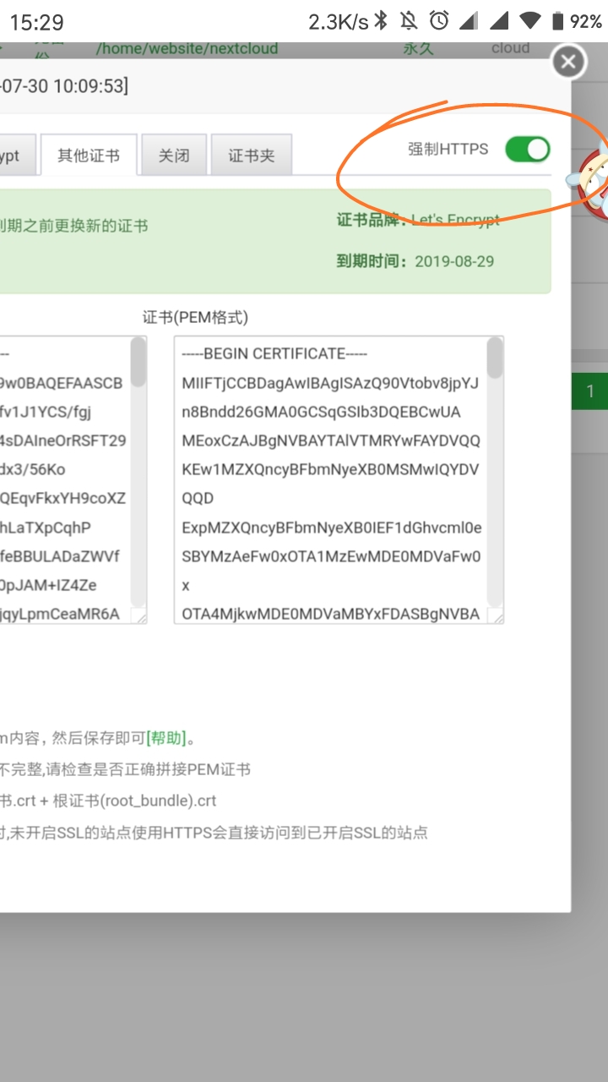Click the muted notifications bell icon
The image size is (608, 1082).
point(410,21)
